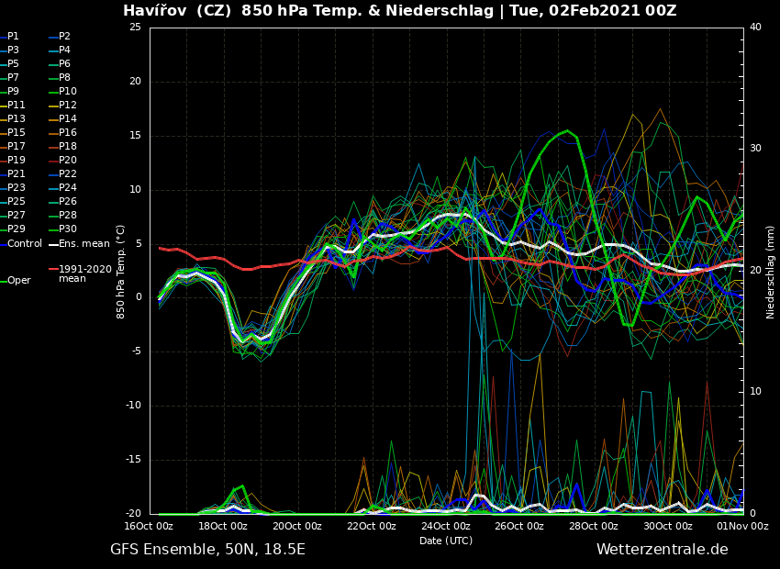
Task: Click the Niederschlag (mm) right axis label
Action: (771, 272)
